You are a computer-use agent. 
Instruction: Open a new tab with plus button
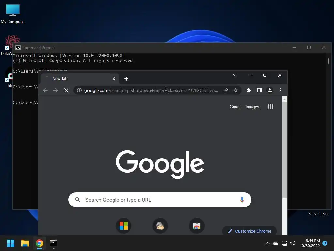click(126, 79)
